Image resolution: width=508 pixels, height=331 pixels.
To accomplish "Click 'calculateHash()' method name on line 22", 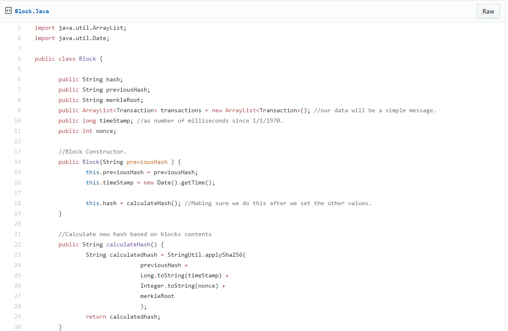I will [x=132, y=245].
